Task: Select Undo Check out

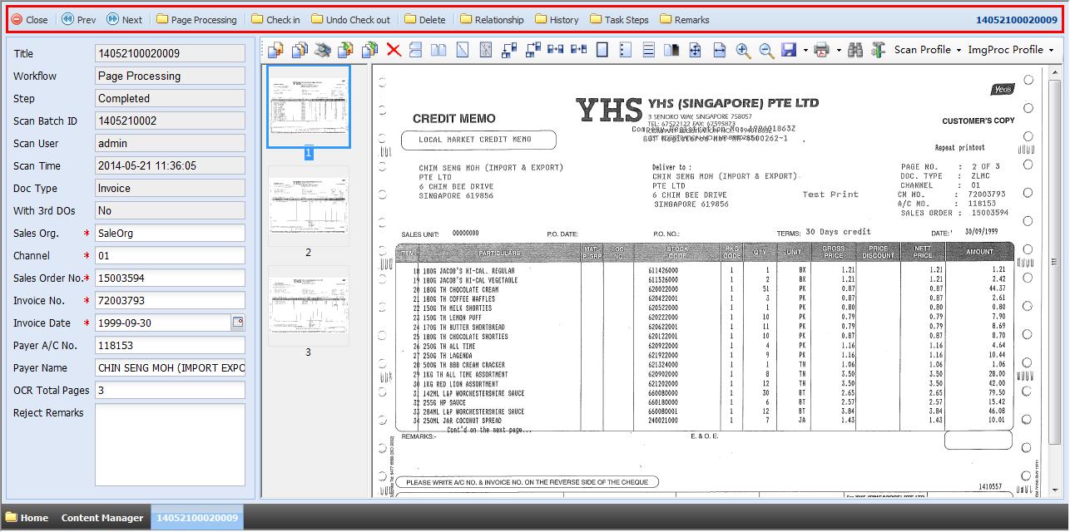Action: pyautogui.click(x=350, y=19)
